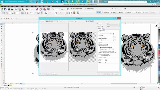160x90 pixels.
Task: Click the Options button
Action: (54, 74)
